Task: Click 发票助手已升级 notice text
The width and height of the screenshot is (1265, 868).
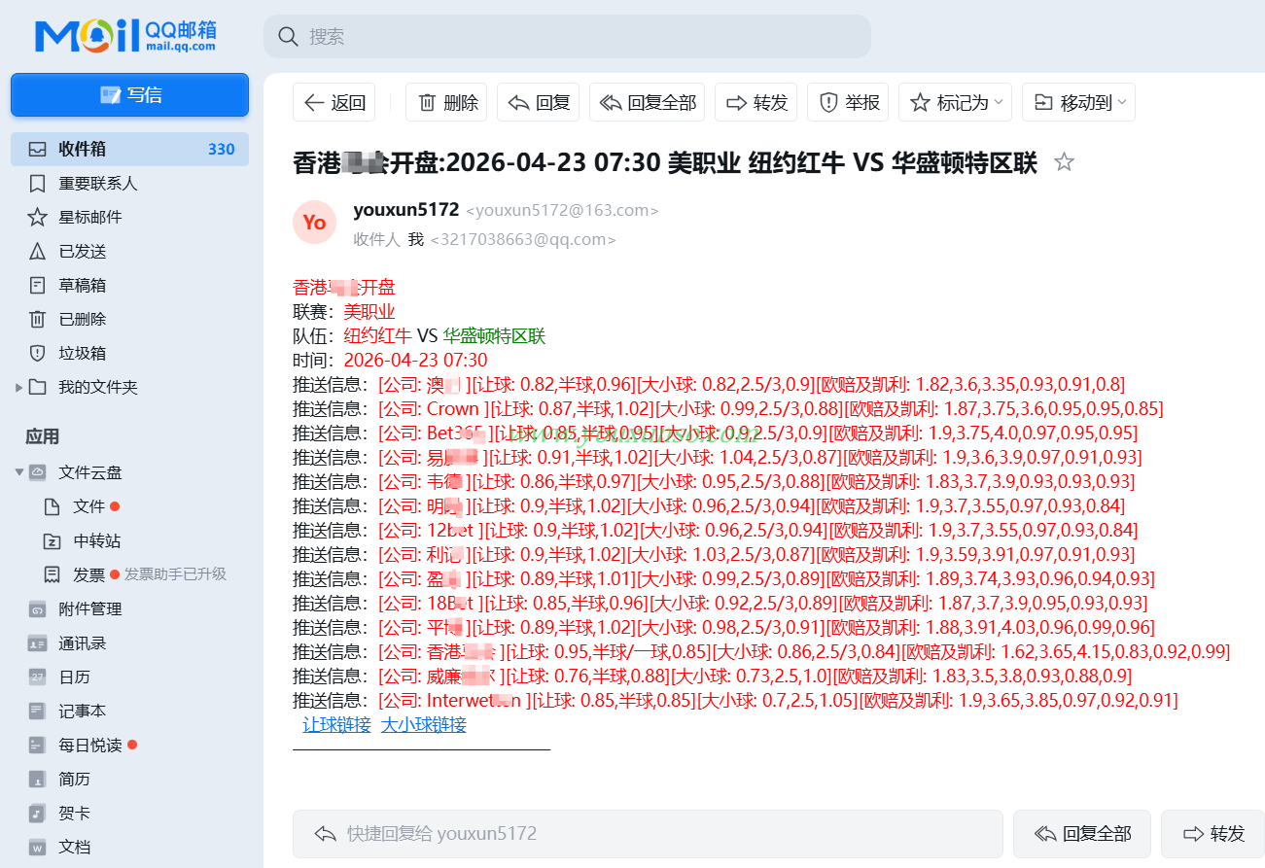Action: tap(175, 574)
